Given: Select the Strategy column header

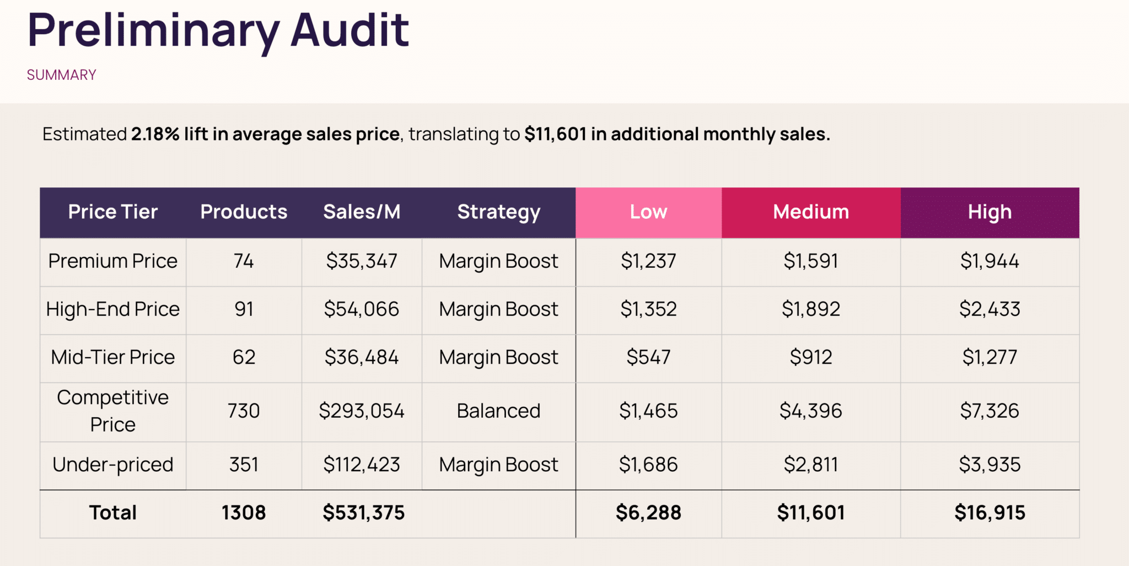Looking at the screenshot, I should point(498,212).
